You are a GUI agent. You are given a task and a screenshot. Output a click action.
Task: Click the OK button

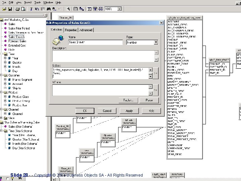85,111
